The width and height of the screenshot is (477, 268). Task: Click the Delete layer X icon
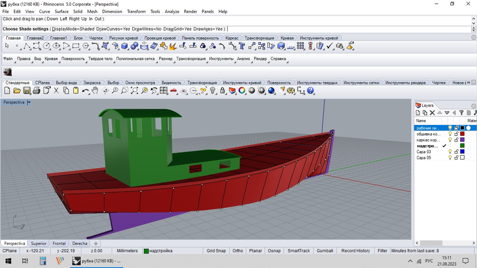tap(432, 113)
